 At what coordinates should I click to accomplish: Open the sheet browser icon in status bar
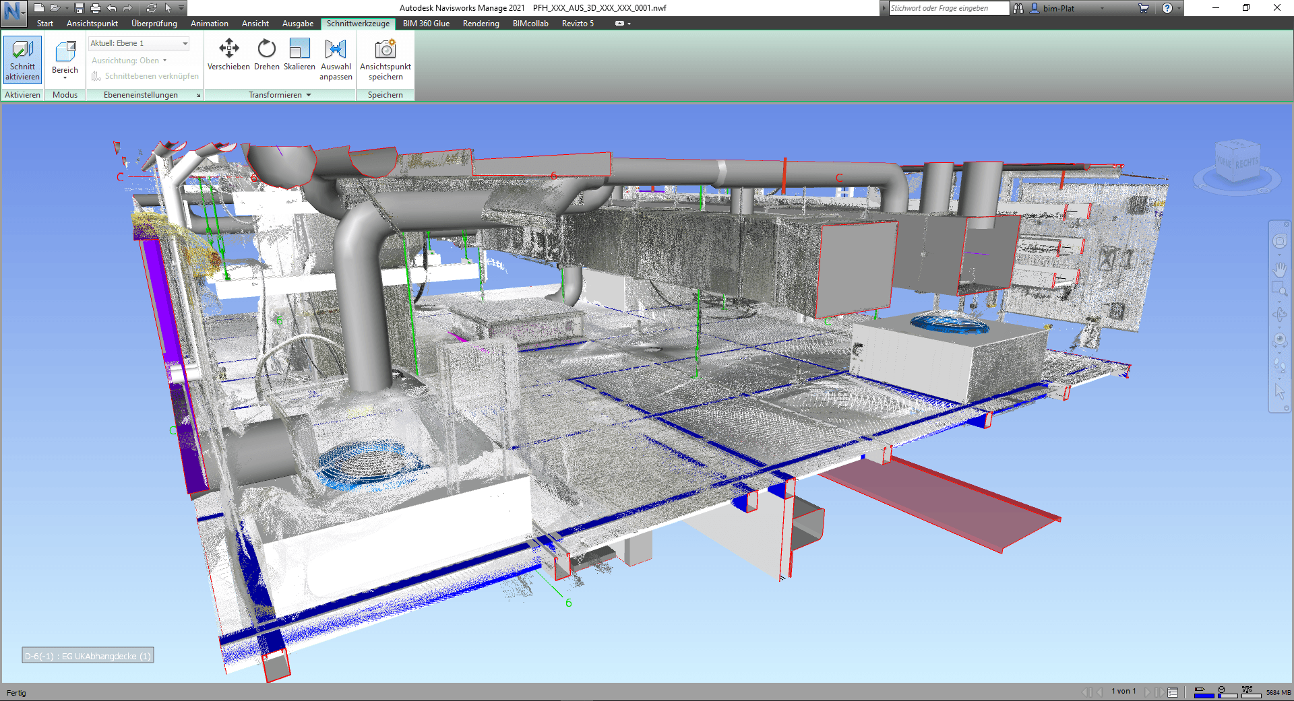tap(1173, 692)
